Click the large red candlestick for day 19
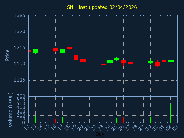 pyautogui.click(x=76, y=57)
